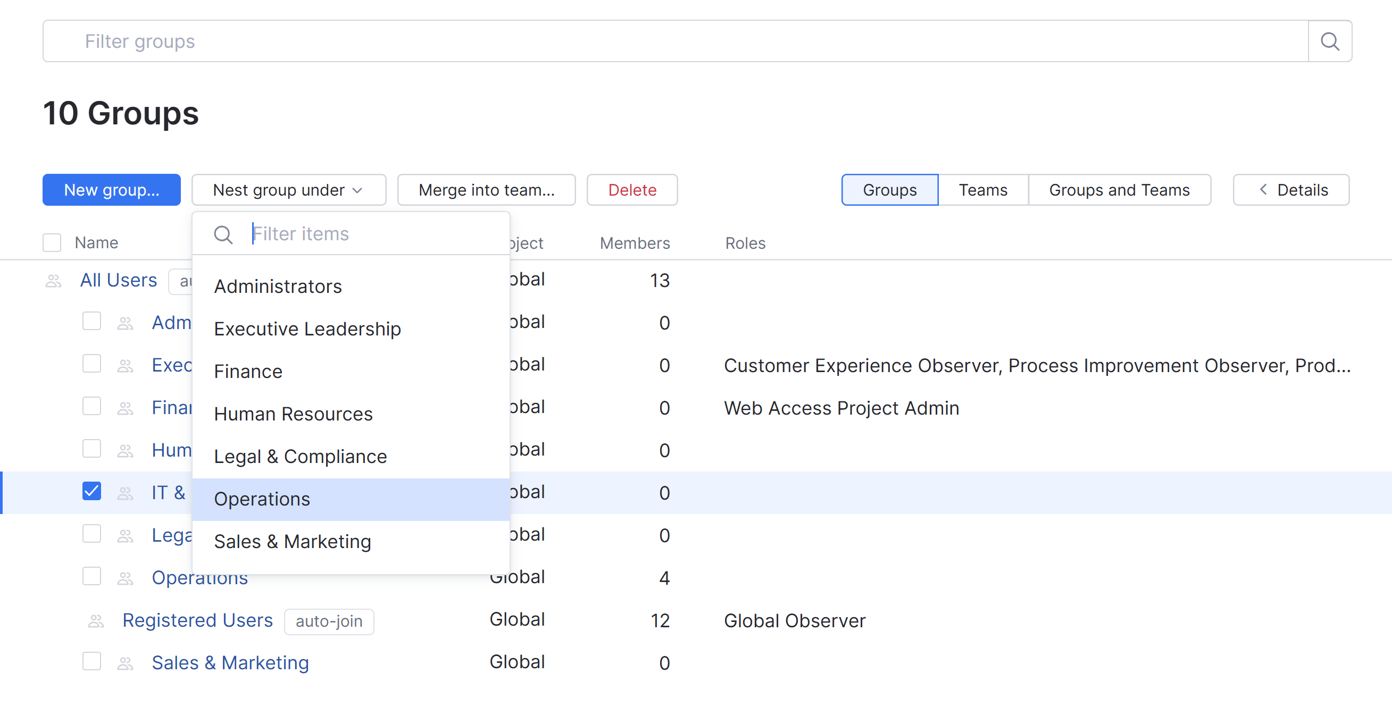Click the group icon beside Registered Users

point(96,621)
